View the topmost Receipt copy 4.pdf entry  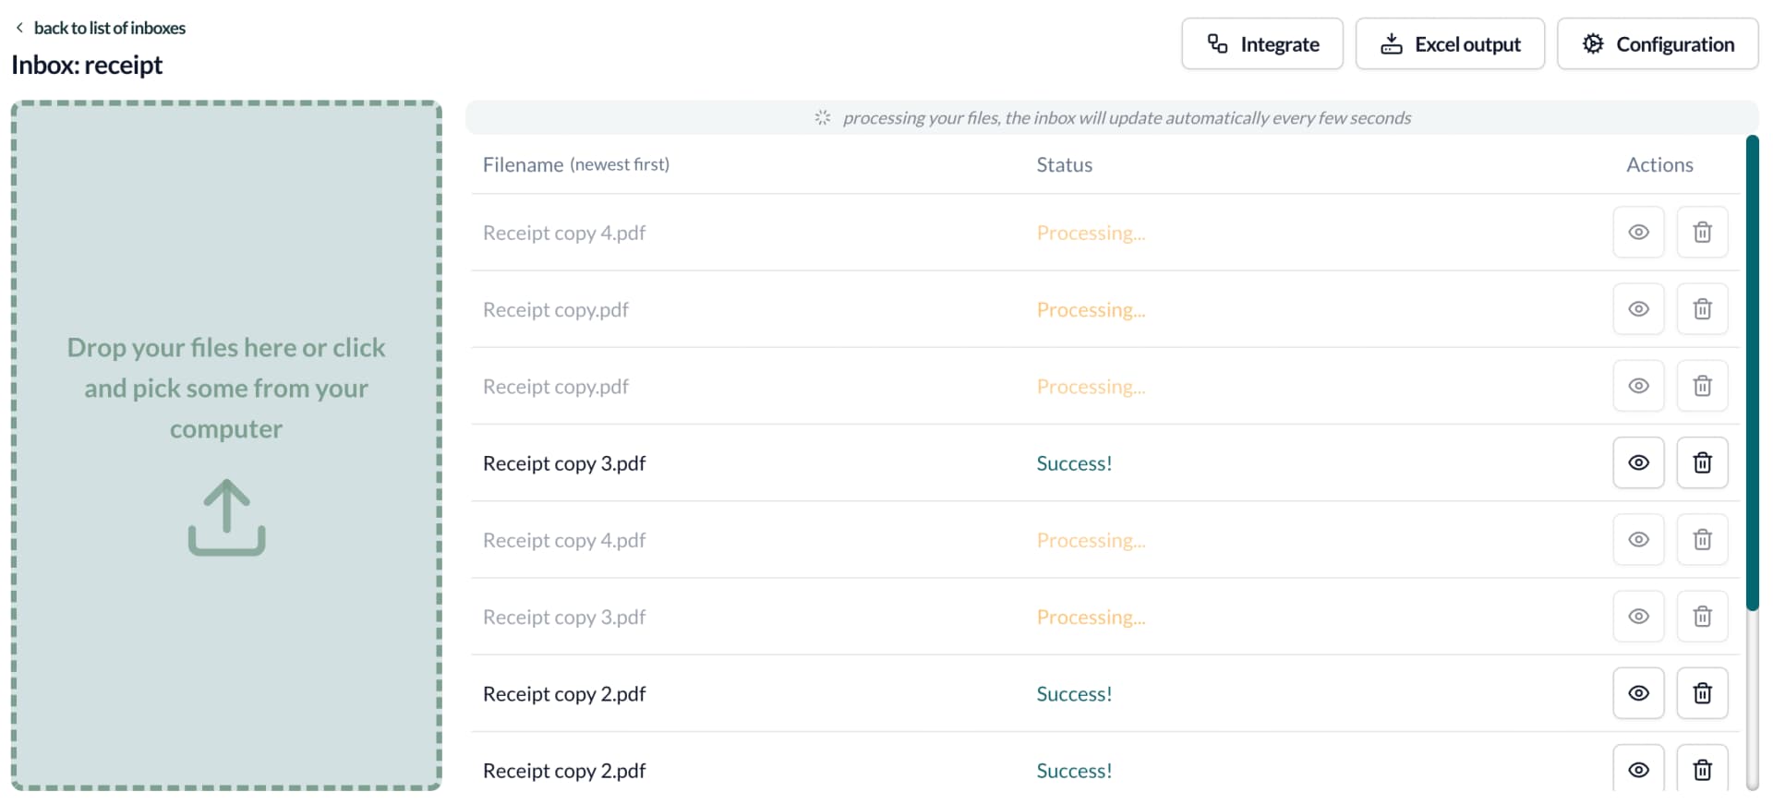[1638, 233]
